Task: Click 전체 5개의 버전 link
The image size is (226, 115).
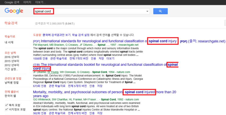Action: [77, 86]
